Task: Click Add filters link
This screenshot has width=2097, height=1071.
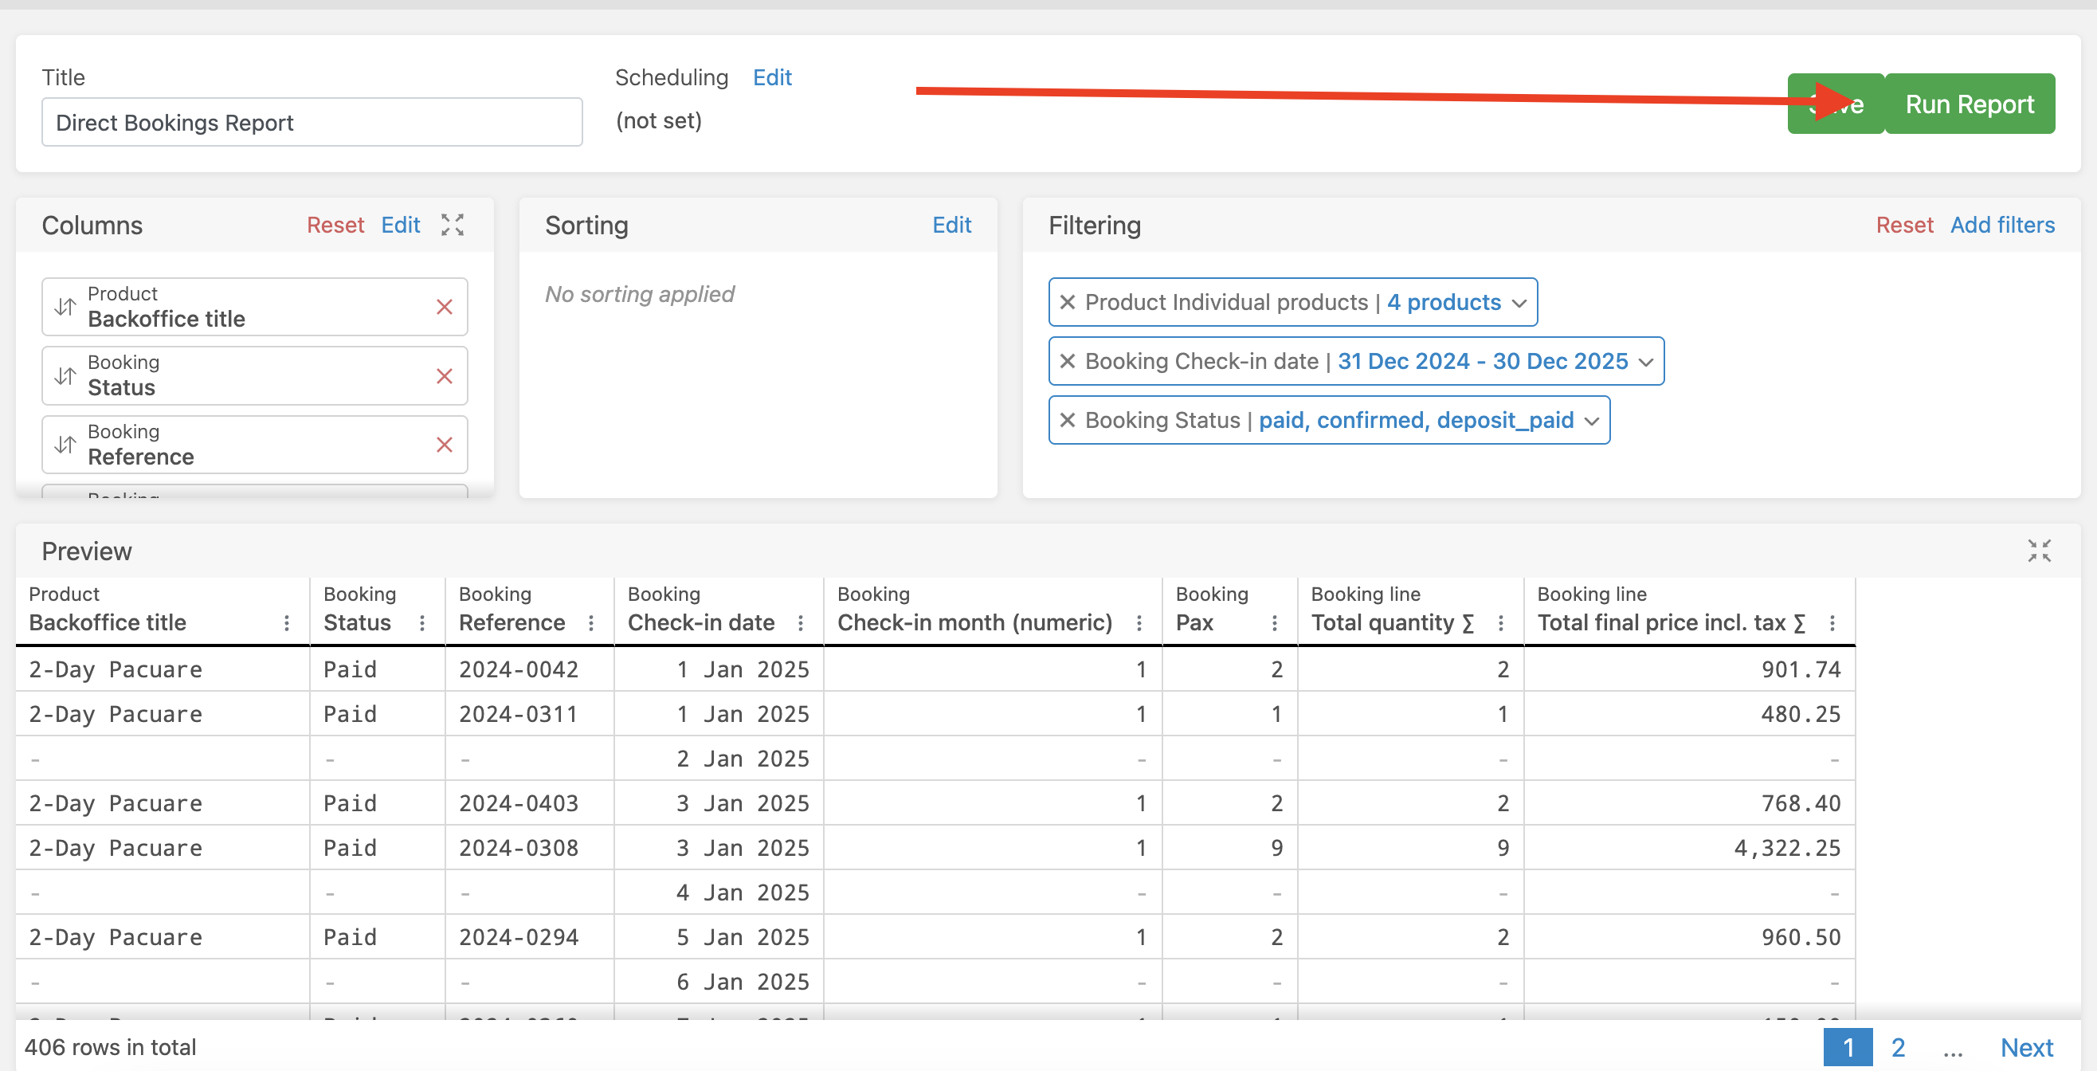Action: (2001, 225)
